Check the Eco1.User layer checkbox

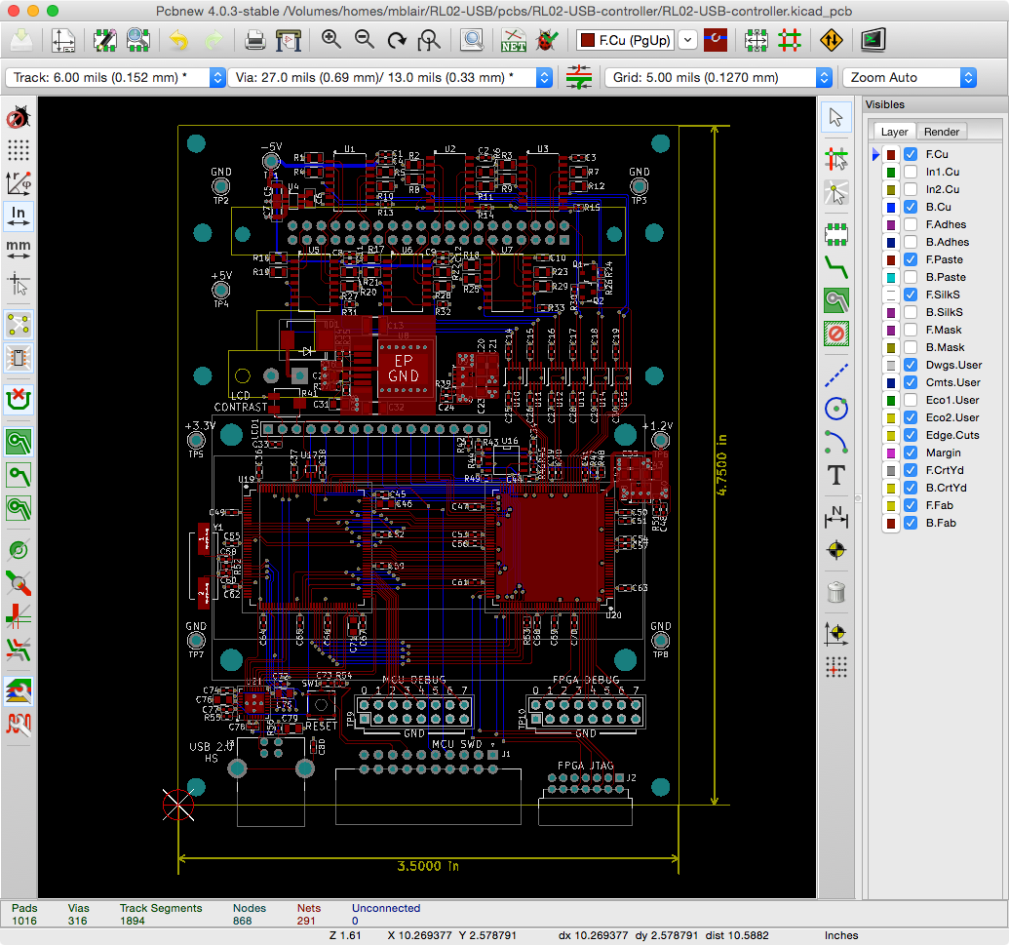910,400
